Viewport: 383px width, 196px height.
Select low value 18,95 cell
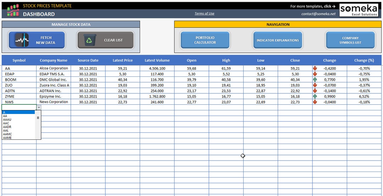click(260, 85)
